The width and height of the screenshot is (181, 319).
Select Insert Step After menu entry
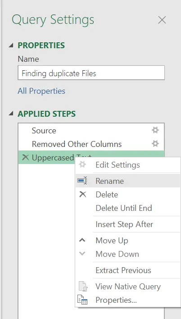(124, 224)
